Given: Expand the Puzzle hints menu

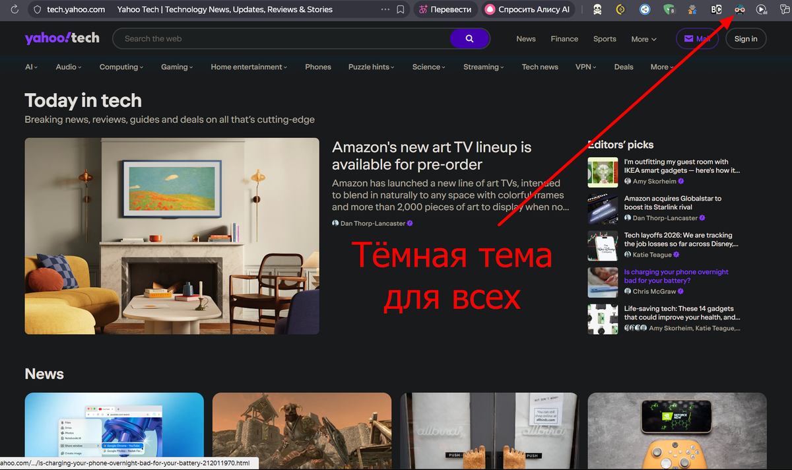Looking at the screenshot, I should pyautogui.click(x=371, y=67).
